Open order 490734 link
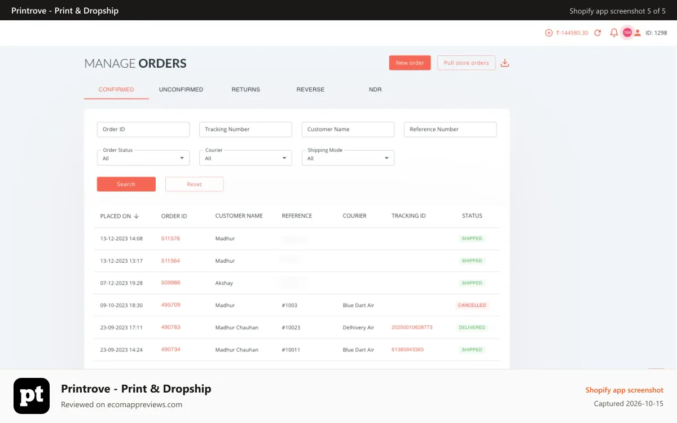The image size is (677, 423). 170,349
